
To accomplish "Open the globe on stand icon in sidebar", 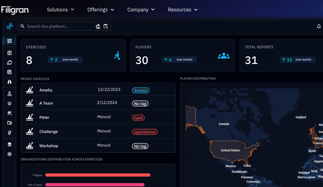I will pos(10,132).
